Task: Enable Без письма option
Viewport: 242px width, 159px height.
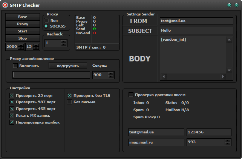Action: [69, 102]
